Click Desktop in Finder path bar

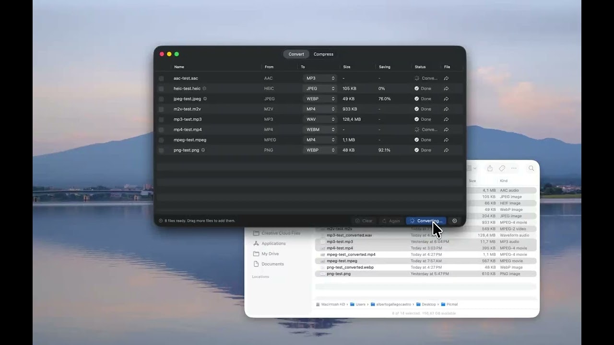tap(426, 304)
